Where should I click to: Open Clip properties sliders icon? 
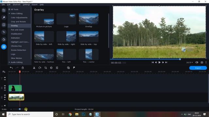[57, 68]
